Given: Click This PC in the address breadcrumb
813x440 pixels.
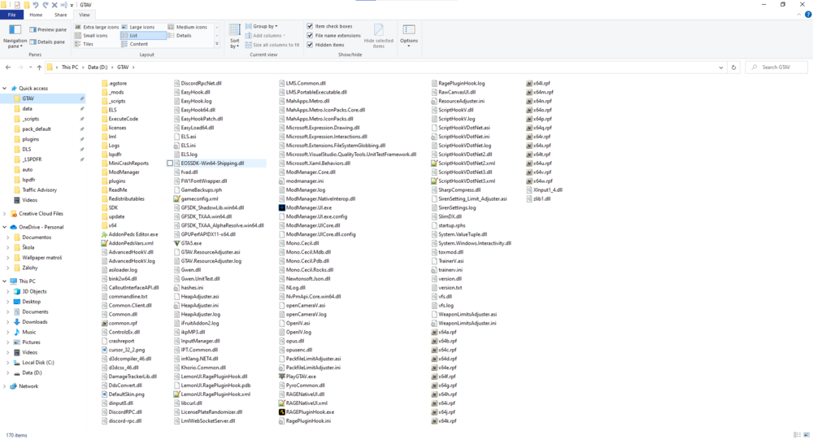Looking at the screenshot, I should 69,68.
